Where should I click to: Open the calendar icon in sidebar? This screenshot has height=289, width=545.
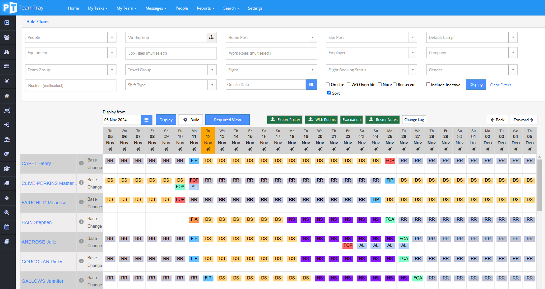[7, 227]
